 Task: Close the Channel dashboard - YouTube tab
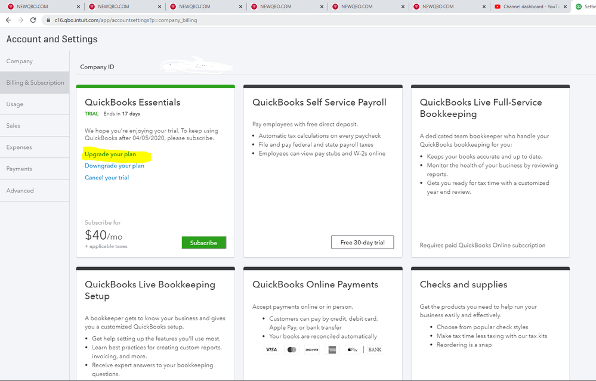tap(565, 7)
